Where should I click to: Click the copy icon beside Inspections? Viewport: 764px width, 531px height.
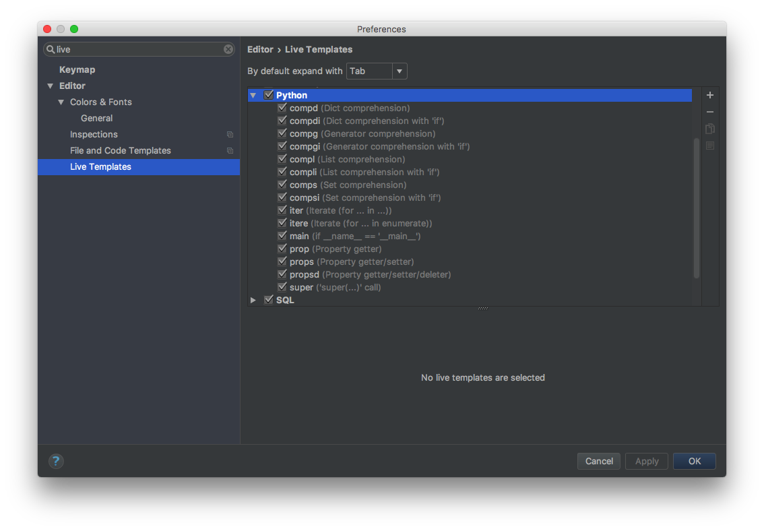230,135
